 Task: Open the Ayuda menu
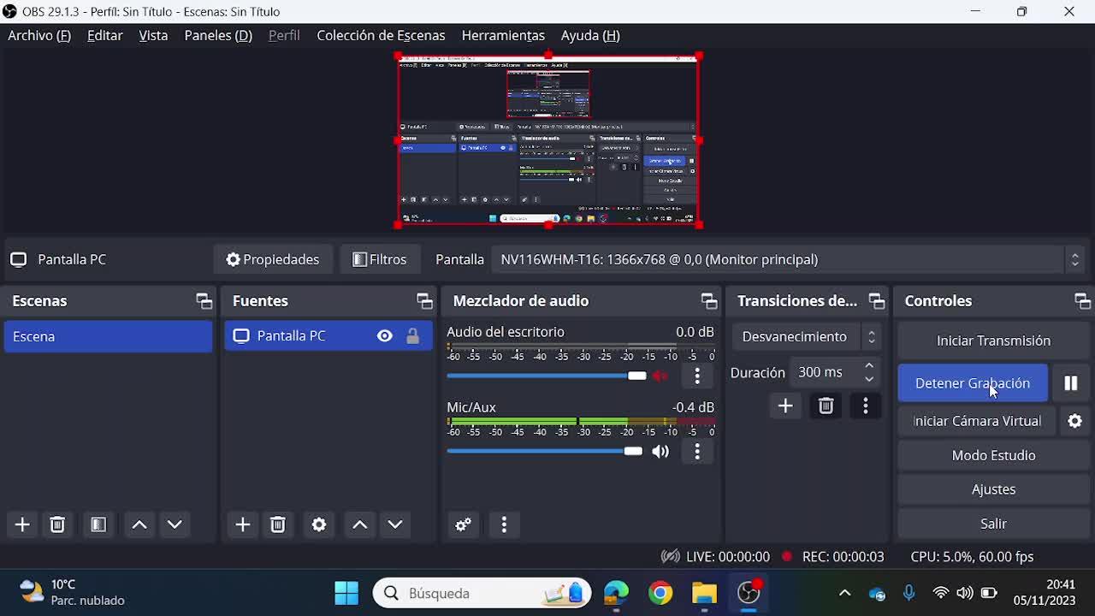590,35
